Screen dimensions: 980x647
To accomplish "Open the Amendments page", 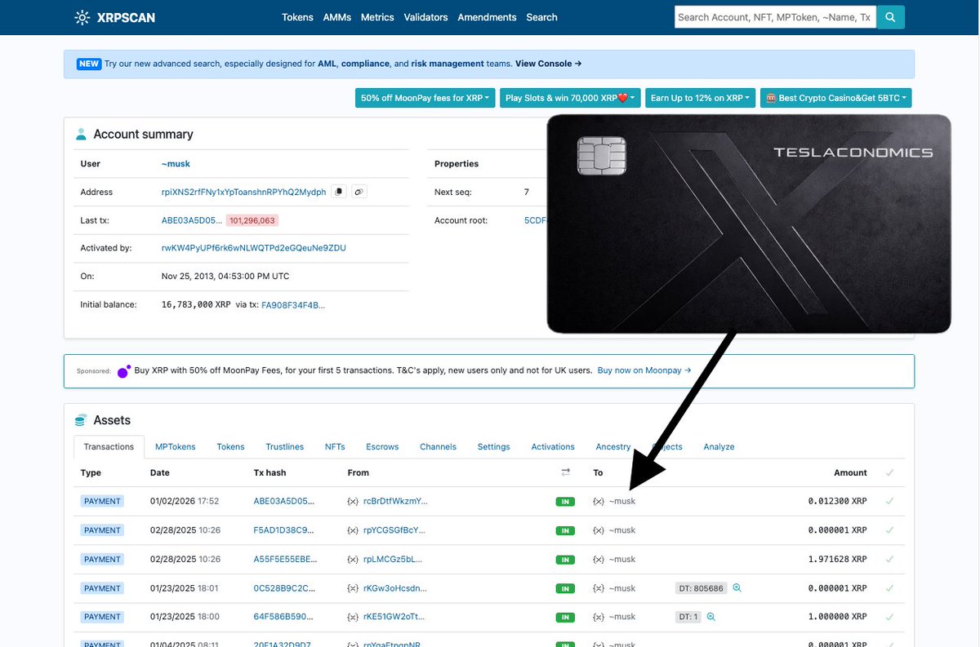I will tap(487, 17).
